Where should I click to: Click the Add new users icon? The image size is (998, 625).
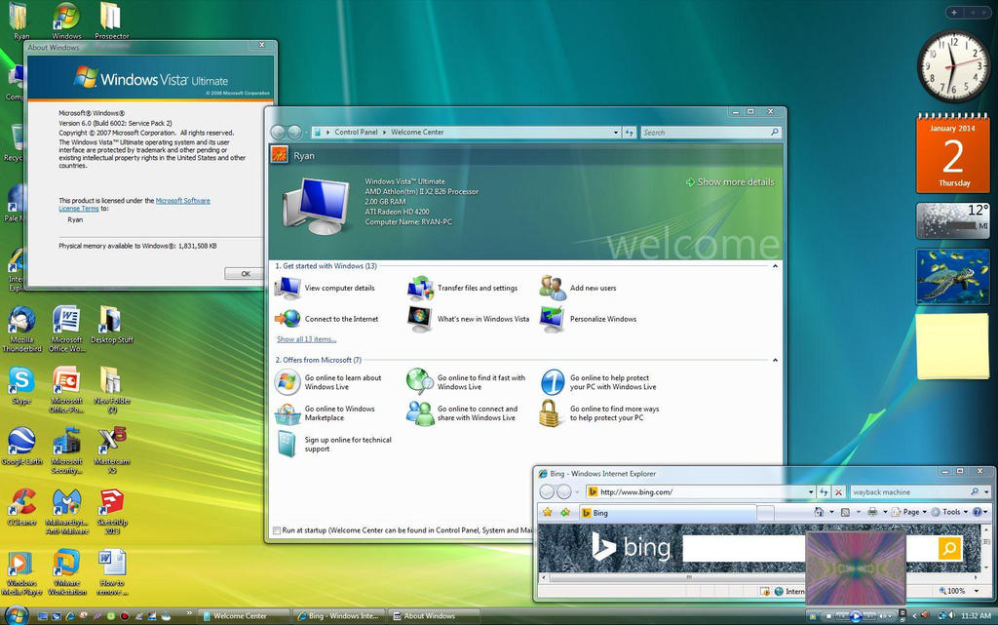click(553, 288)
